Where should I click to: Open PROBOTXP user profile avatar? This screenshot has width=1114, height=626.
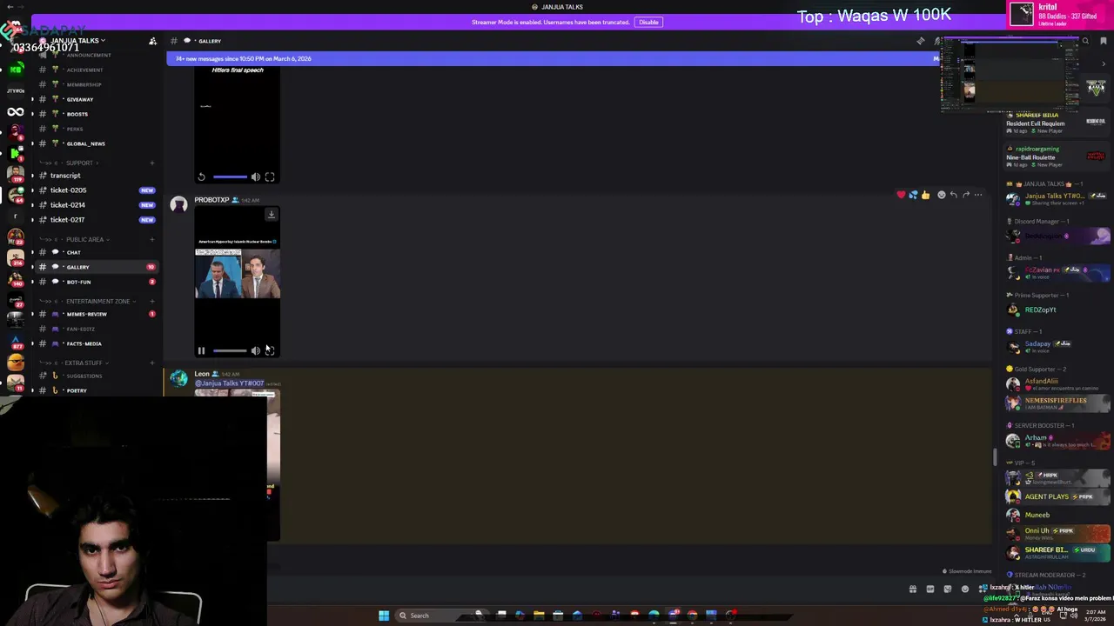click(x=178, y=204)
